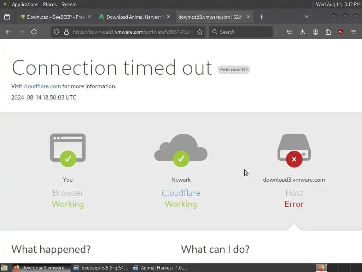Screen dimensions: 362x272
Task: Open the tracking protection shield icon
Action: 57,32
